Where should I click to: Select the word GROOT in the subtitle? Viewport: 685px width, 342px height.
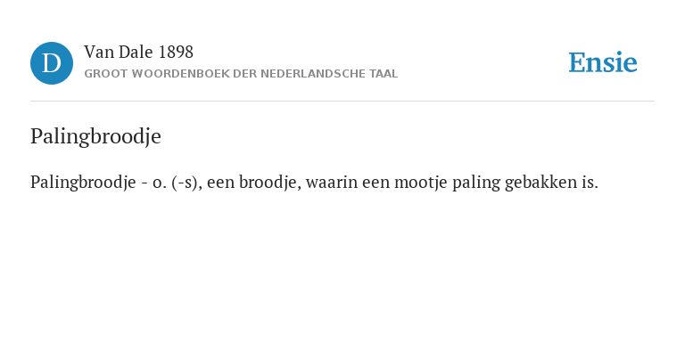point(101,74)
